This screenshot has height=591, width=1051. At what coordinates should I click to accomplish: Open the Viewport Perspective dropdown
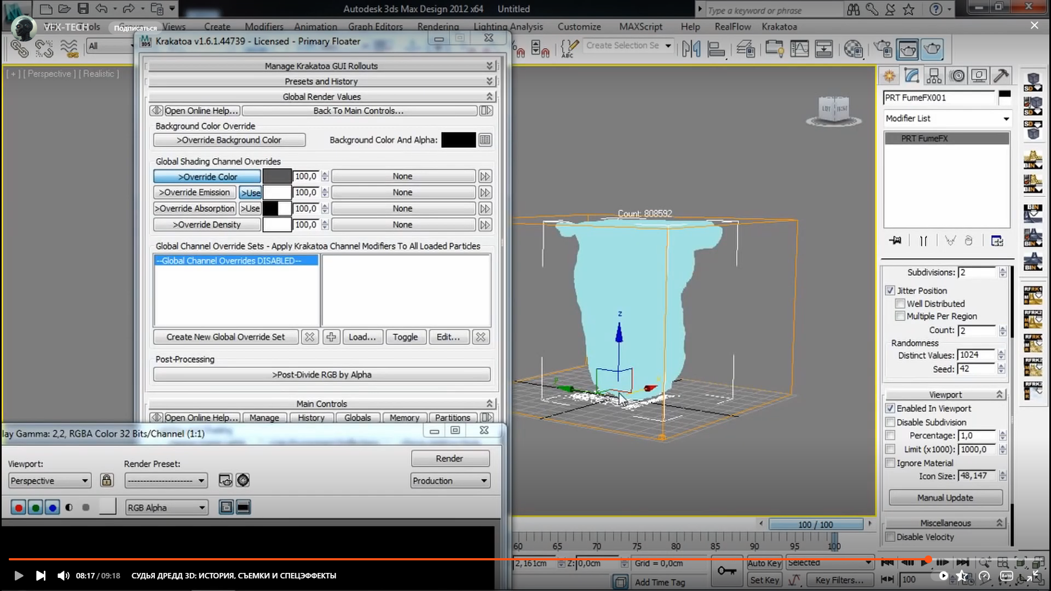coord(49,481)
